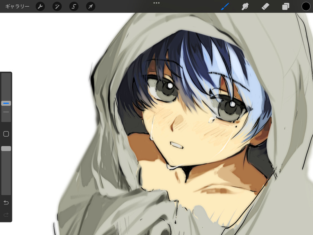Open the Adjustments magic wand menu
Viewport: 313px width, 235px height.
tap(57, 7)
